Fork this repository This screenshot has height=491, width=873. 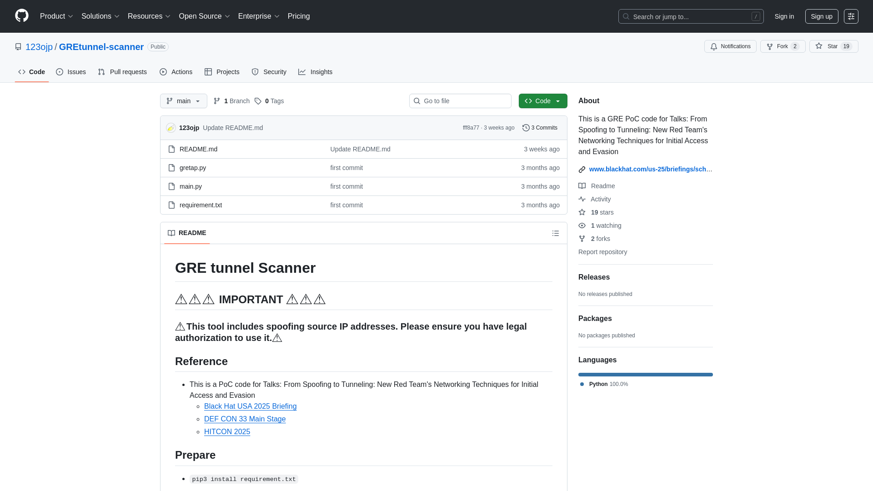pyautogui.click(x=783, y=46)
